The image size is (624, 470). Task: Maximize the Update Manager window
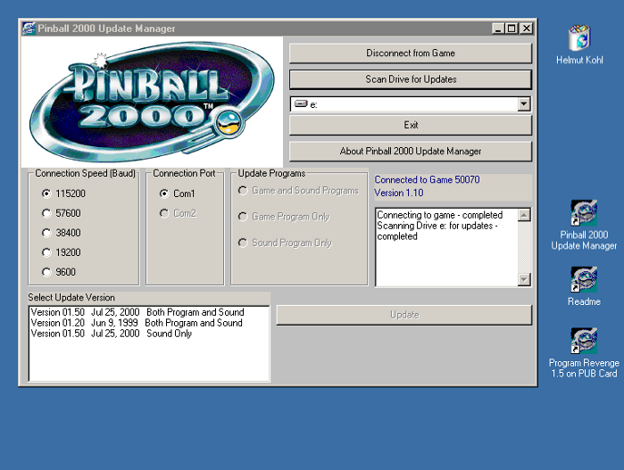(512, 29)
